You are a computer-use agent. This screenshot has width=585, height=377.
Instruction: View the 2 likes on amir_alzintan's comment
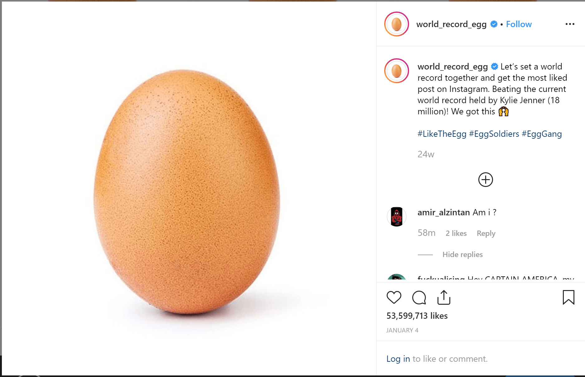(456, 233)
